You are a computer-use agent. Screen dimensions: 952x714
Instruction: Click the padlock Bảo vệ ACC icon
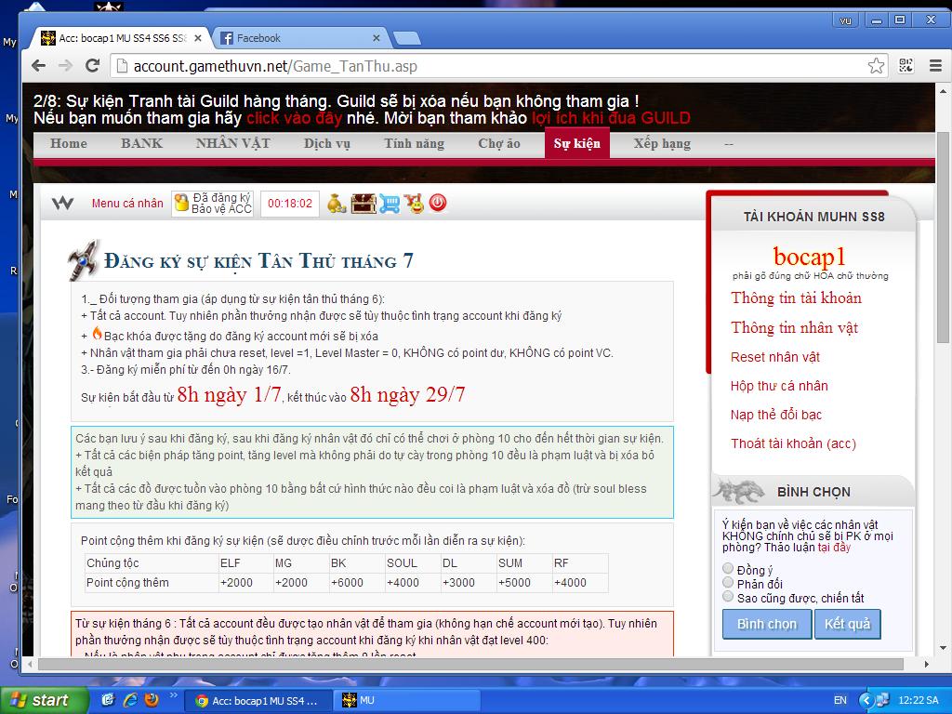pyautogui.click(x=181, y=203)
